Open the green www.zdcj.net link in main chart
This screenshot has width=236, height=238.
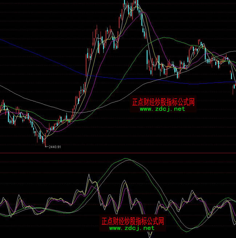(x=162, y=109)
